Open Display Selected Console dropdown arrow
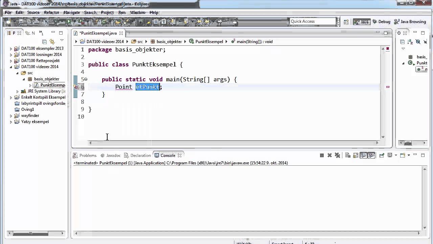Image resolution: width=433 pixels, height=244 pixels. 396,155
